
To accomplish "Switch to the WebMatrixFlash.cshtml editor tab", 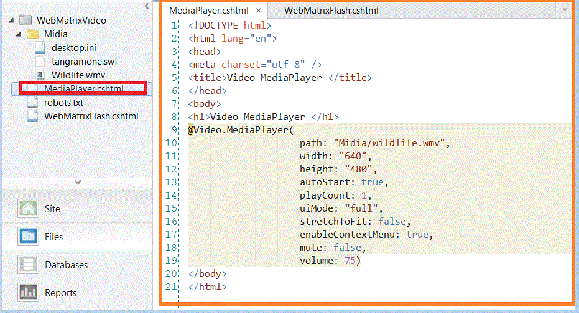I will [x=331, y=11].
